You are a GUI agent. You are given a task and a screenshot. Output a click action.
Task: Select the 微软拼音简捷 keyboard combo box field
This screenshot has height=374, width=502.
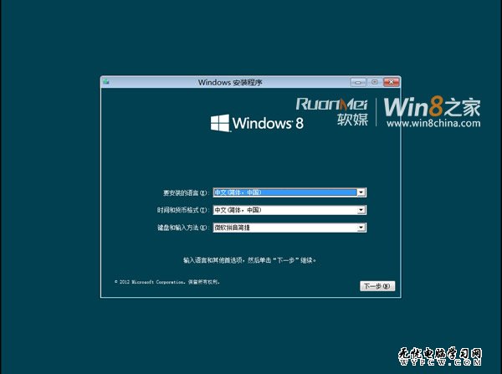(x=289, y=228)
